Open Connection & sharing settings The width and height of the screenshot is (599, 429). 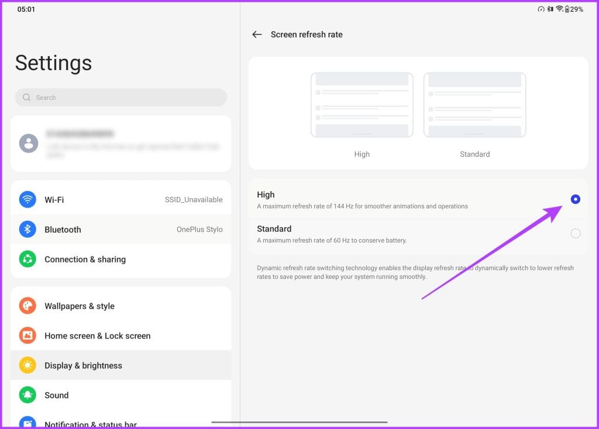tap(121, 259)
